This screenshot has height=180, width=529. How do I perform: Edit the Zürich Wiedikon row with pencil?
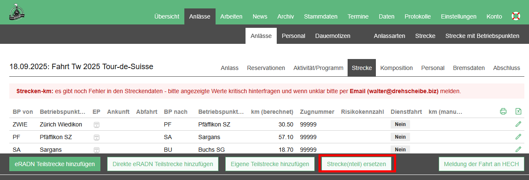[518, 124]
